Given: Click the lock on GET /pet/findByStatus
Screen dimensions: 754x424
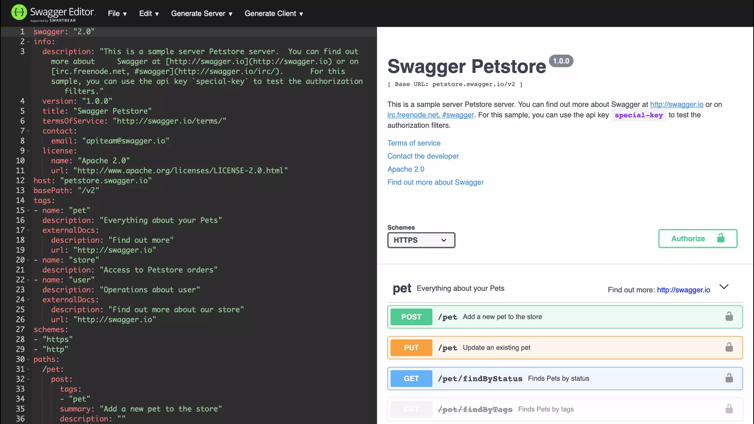Looking at the screenshot, I should (729, 378).
